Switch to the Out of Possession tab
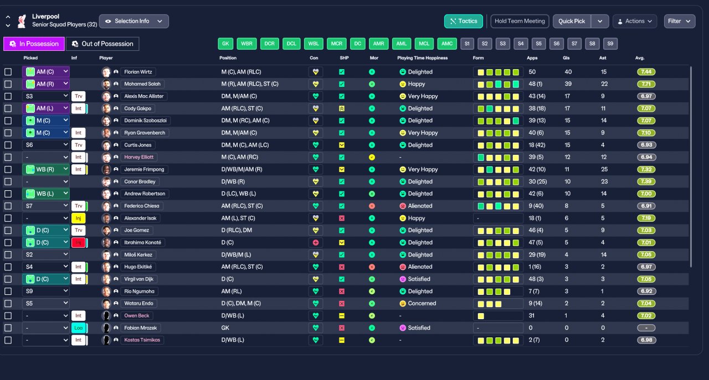The width and height of the screenshot is (709, 380). click(102, 44)
